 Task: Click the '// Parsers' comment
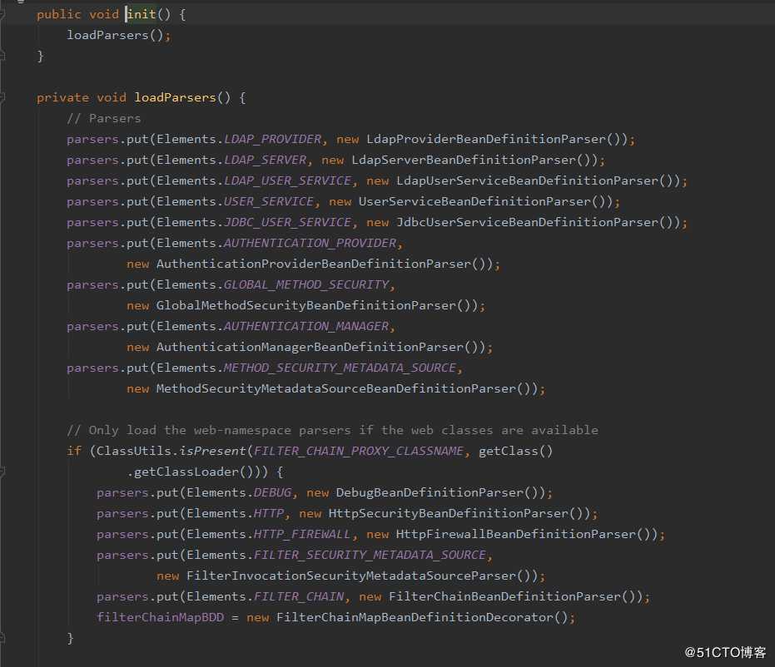click(x=104, y=118)
